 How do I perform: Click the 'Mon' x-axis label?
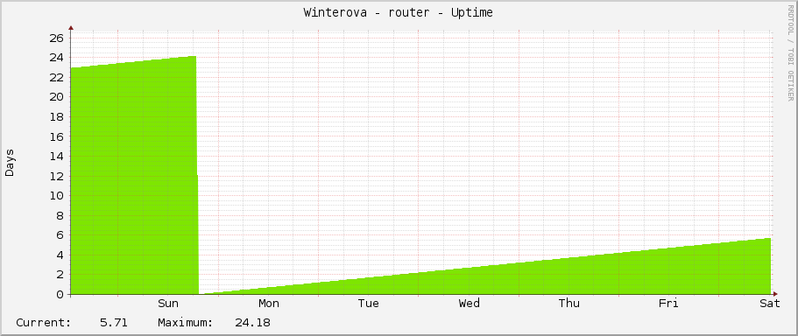(x=269, y=304)
